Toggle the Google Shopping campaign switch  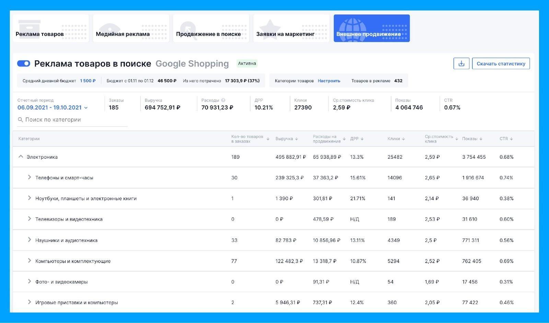(24, 64)
